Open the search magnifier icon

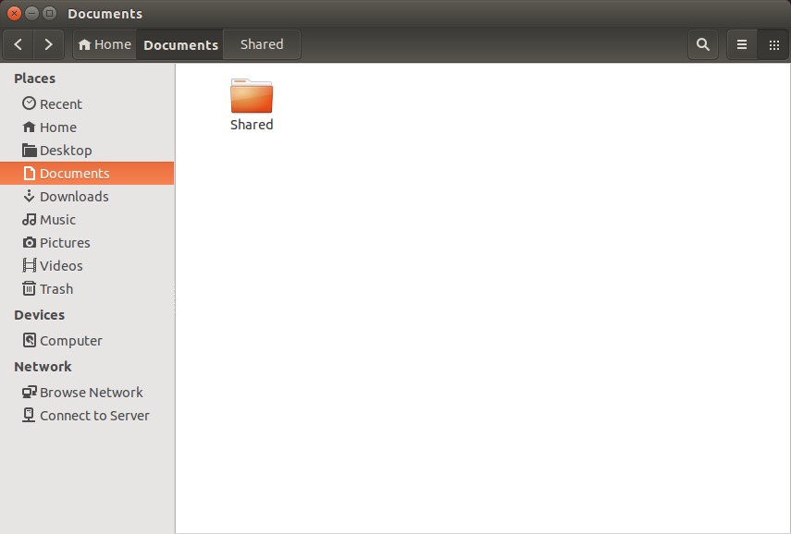(703, 44)
